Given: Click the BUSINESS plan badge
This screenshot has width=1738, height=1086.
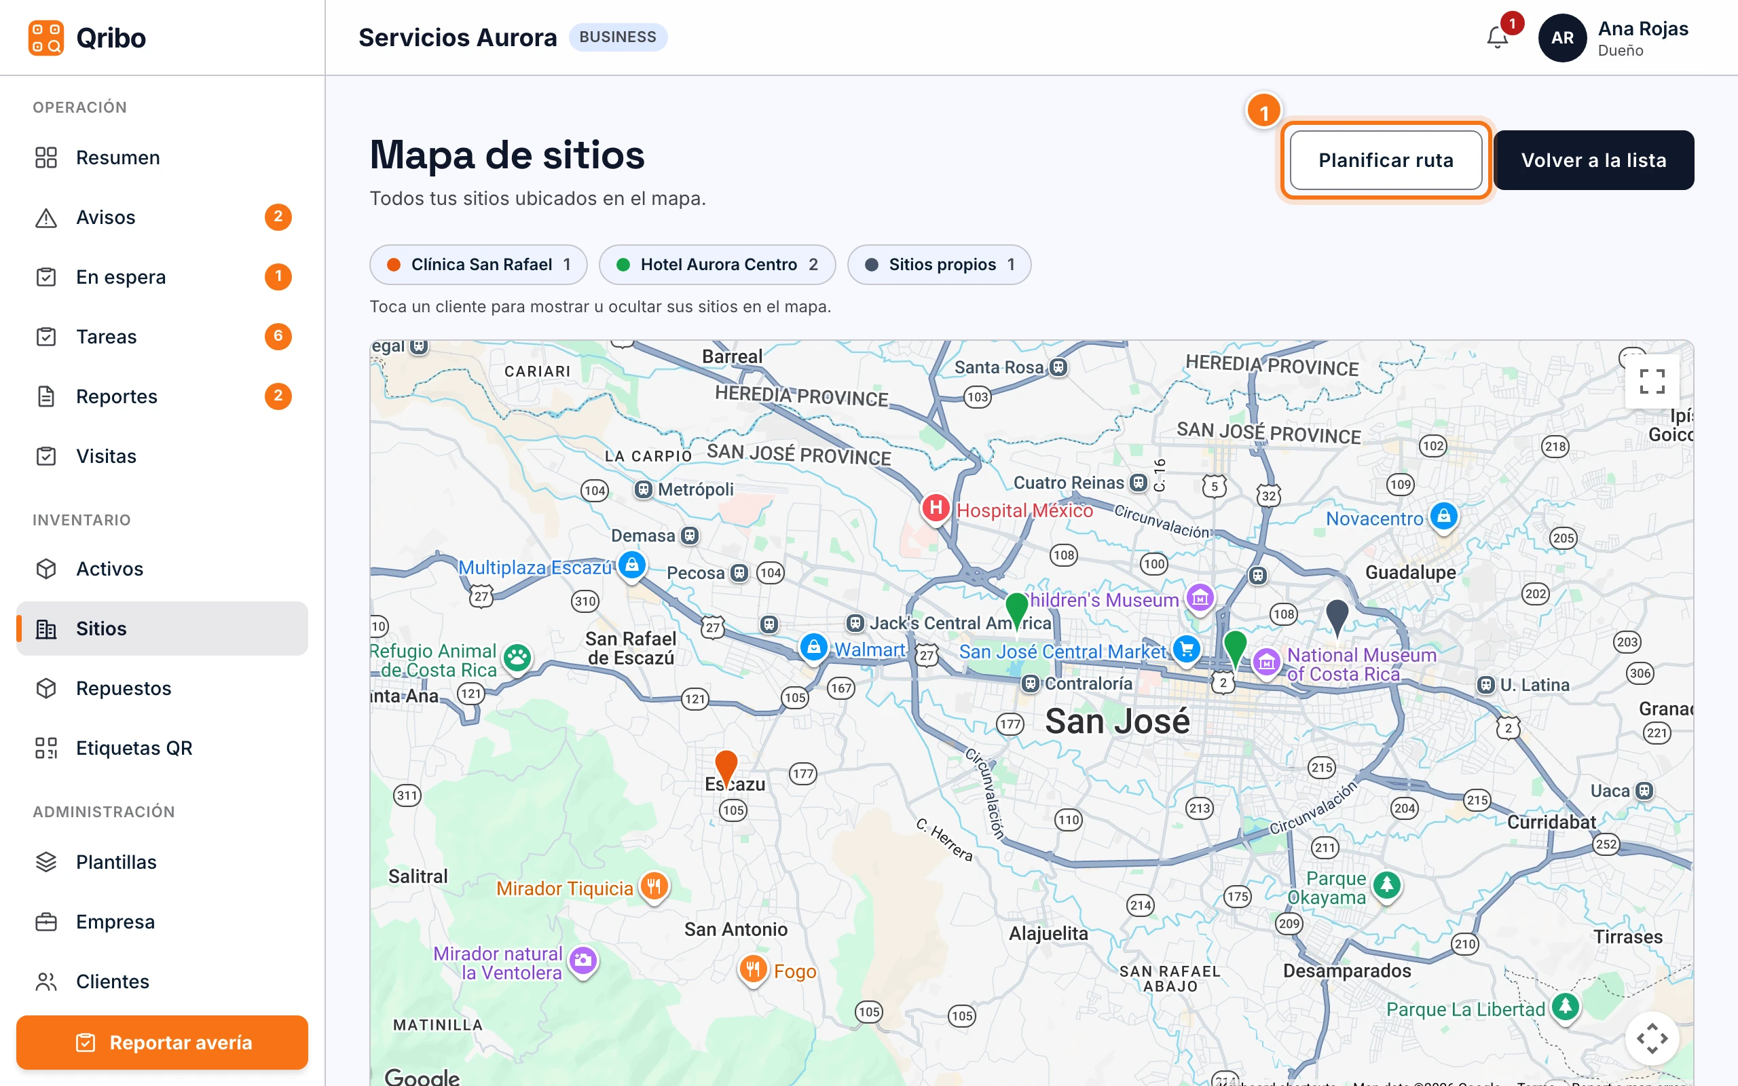Looking at the screenshot, I should click(618, 37).
